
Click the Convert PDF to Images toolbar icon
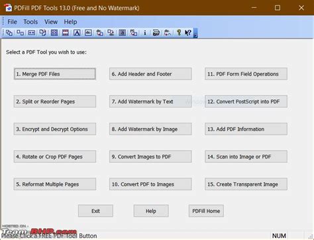(111, 33)
